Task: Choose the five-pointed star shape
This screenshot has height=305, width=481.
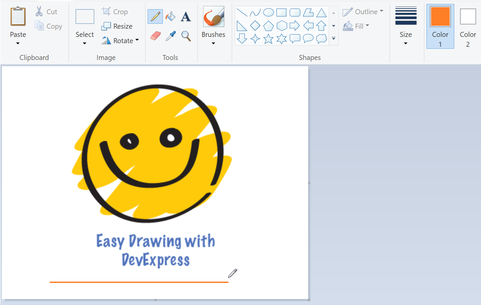Action: 268,39
